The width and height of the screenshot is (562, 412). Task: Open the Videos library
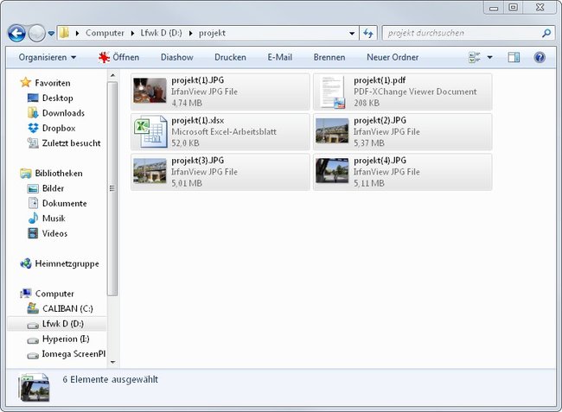(48, 233)
